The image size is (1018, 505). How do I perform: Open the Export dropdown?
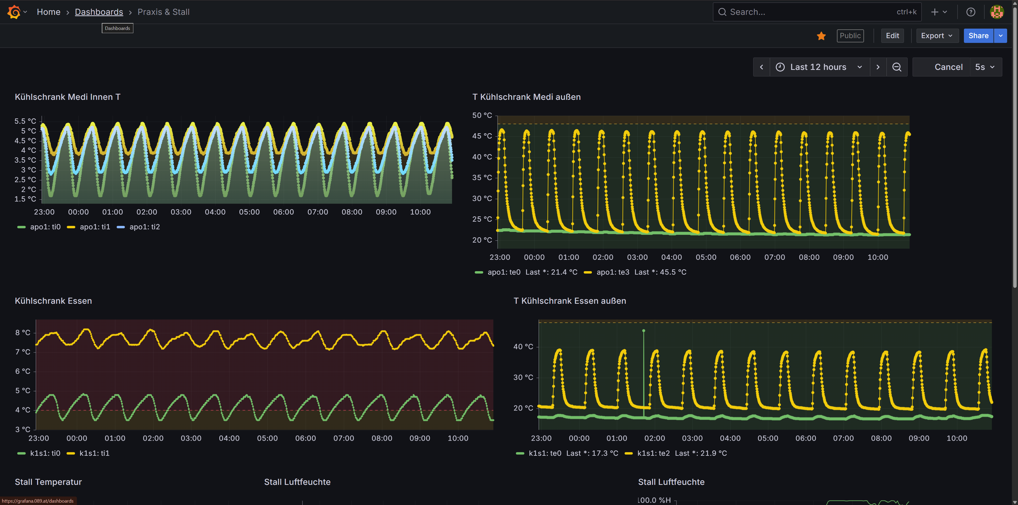[937, 36]
